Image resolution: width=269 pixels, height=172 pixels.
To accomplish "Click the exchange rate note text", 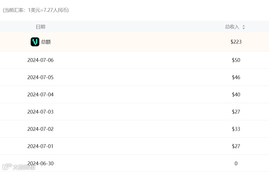I will pos(36,10).
